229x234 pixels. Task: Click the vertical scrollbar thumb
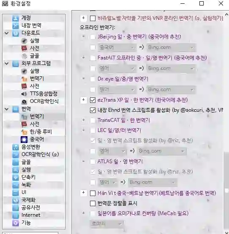click(x=226, y=190)
